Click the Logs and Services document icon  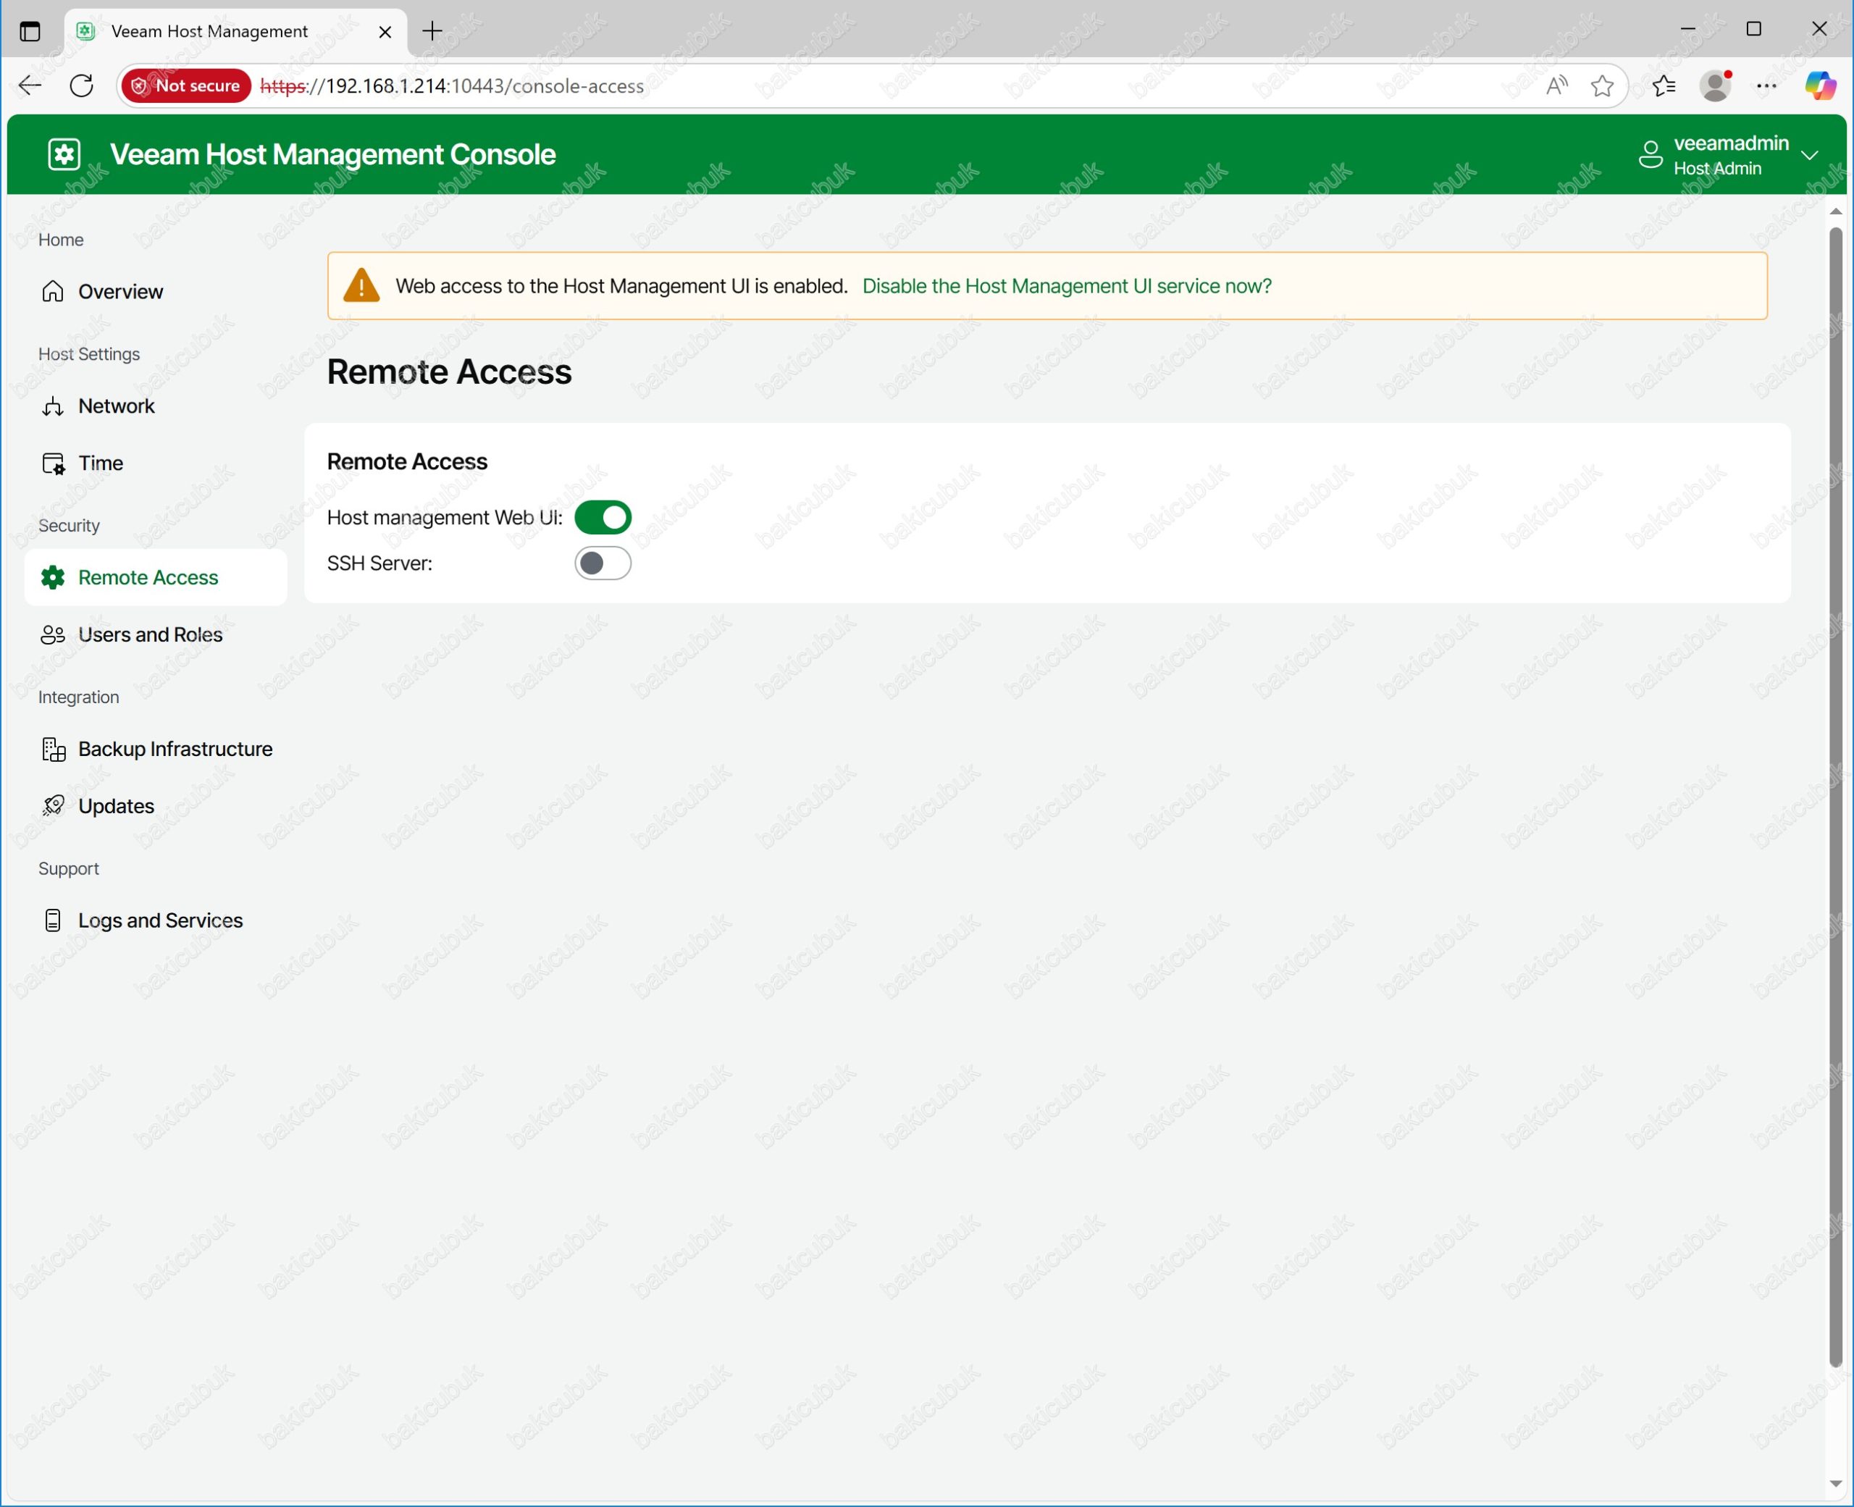(x=53, y=920)
